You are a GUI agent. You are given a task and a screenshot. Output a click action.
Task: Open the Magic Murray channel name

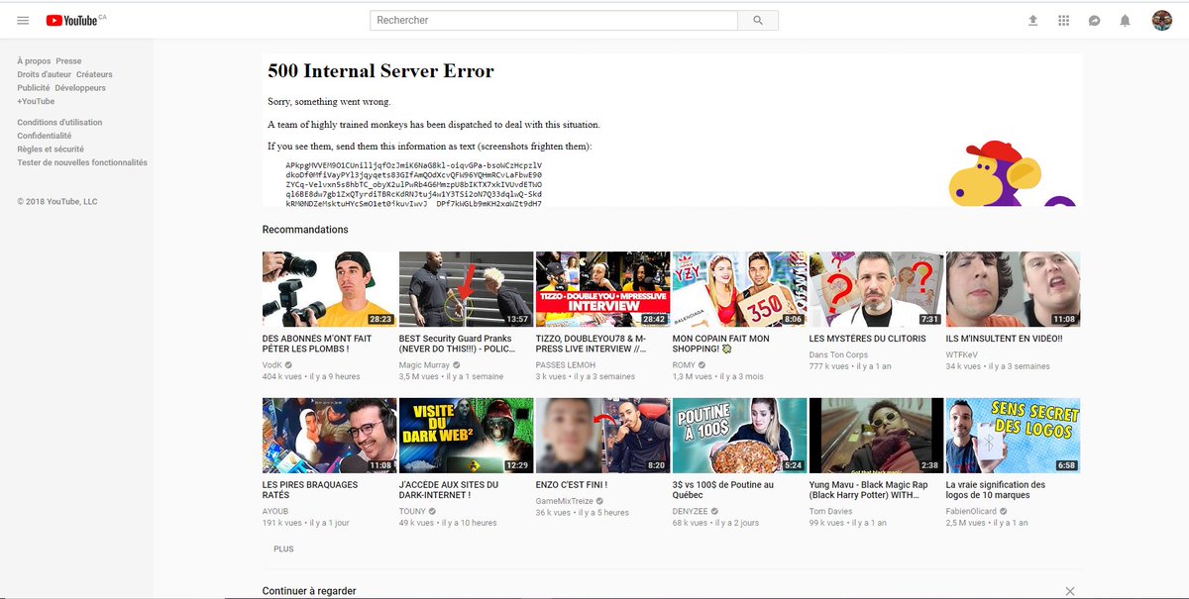424,365
